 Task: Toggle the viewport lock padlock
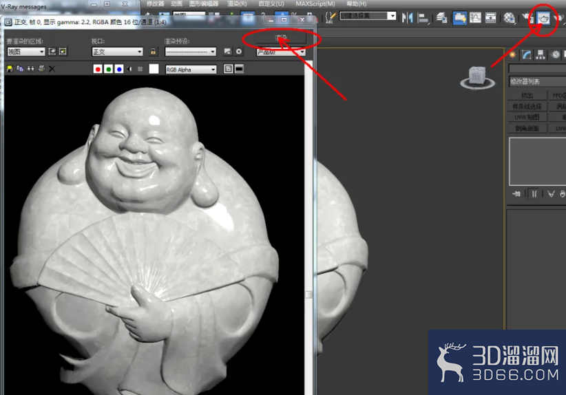[153, 51]
